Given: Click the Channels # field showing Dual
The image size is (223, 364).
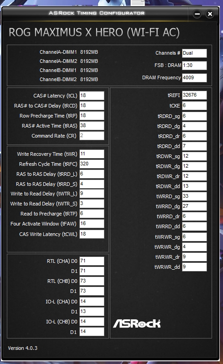Looking at the screenshot, I should point(194,53).
